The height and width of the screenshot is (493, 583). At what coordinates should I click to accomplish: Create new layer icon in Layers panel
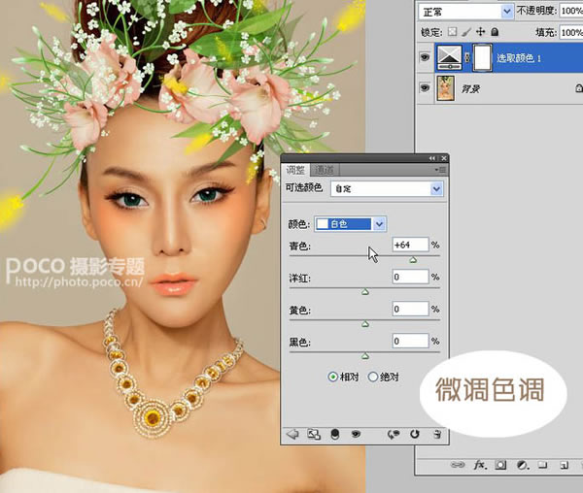(x=565, y=465)
